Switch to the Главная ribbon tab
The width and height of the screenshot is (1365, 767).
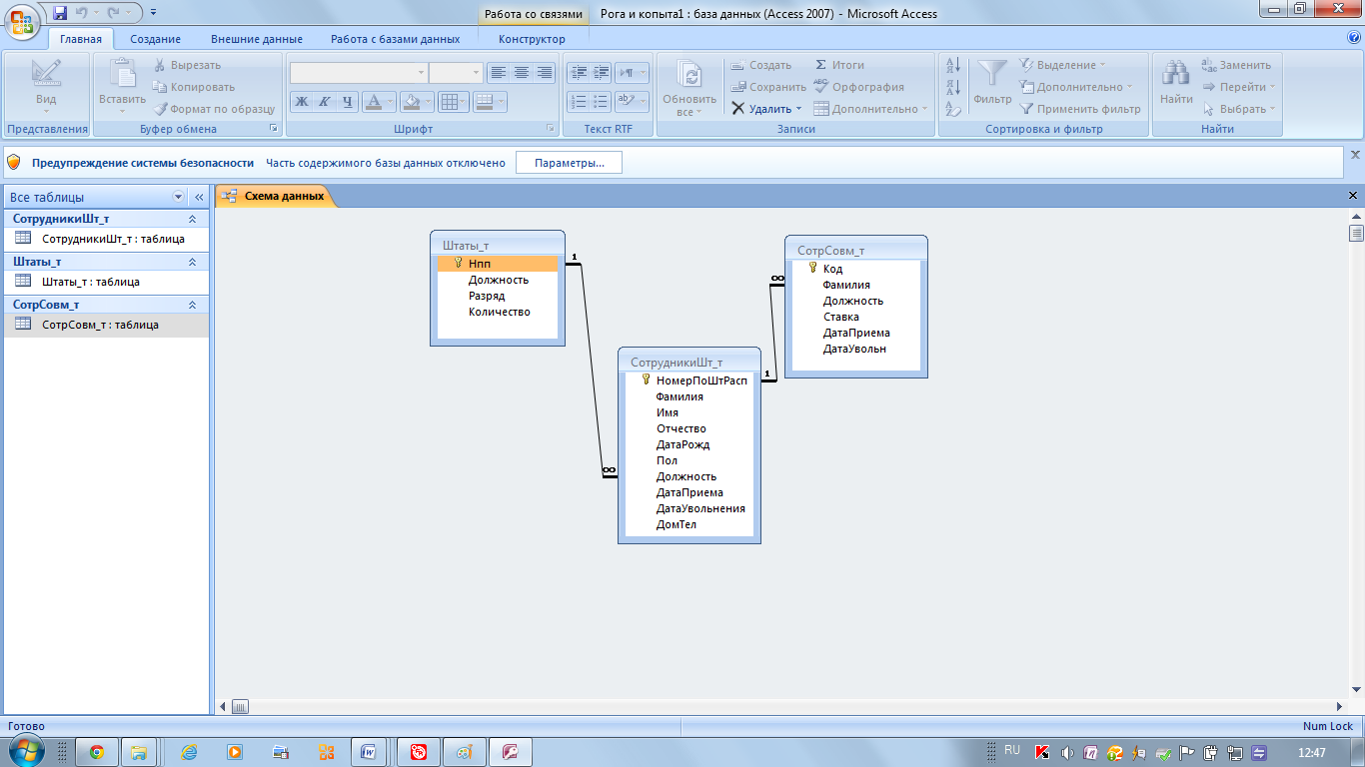[81, 39]
